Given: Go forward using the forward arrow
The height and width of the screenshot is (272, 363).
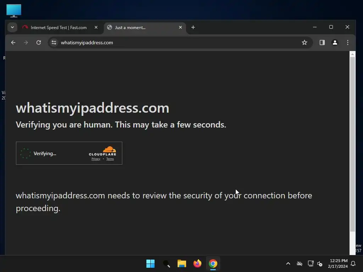Looking at the screenshot, I should tap(26, 42).
